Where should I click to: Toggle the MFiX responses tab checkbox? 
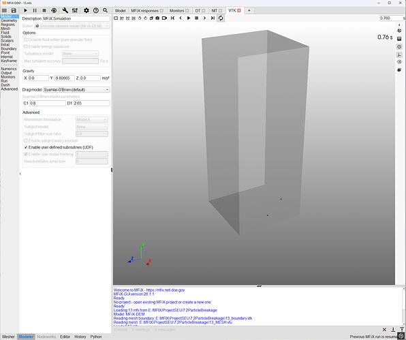pos(161,11)
